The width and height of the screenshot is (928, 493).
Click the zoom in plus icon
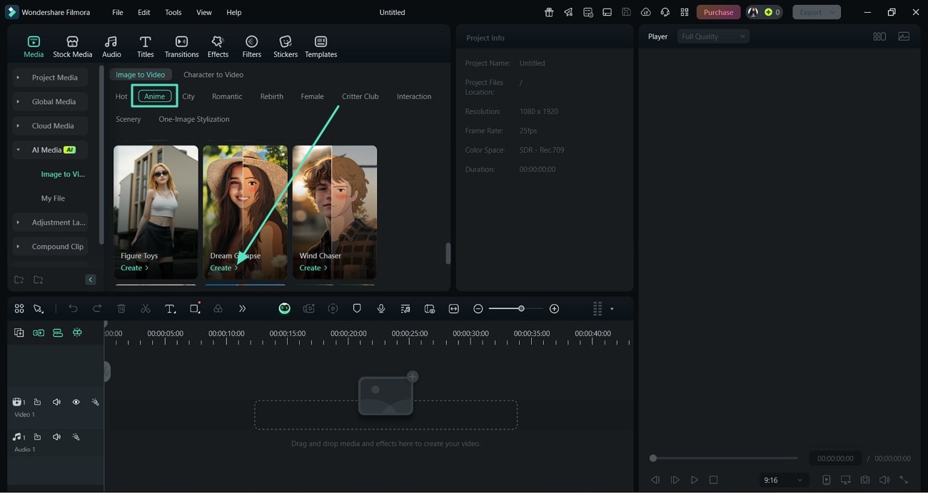555,309
